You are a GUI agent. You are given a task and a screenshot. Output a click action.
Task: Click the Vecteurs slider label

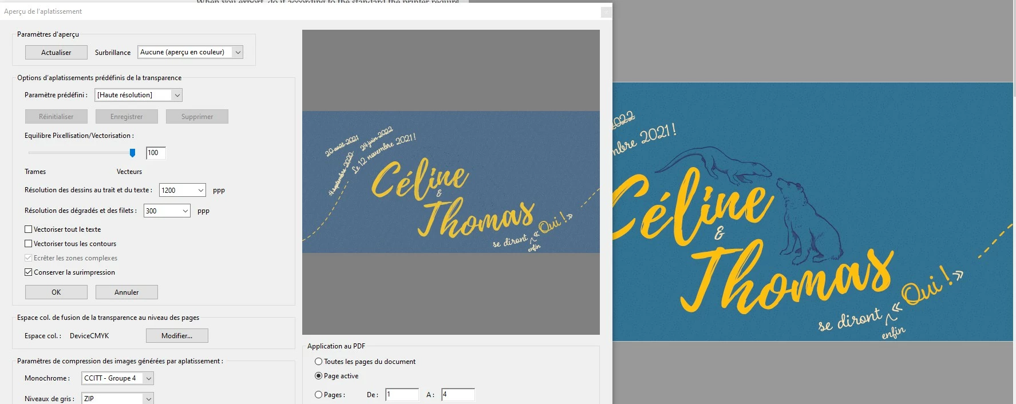coord(129,172)
